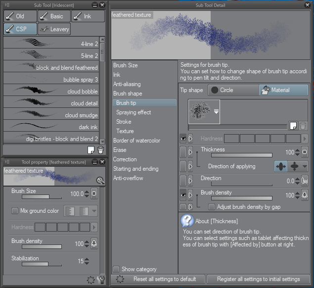Click the new sub tool page icon
This screenshot has width=314, height=288.
[x=91, y=150]
